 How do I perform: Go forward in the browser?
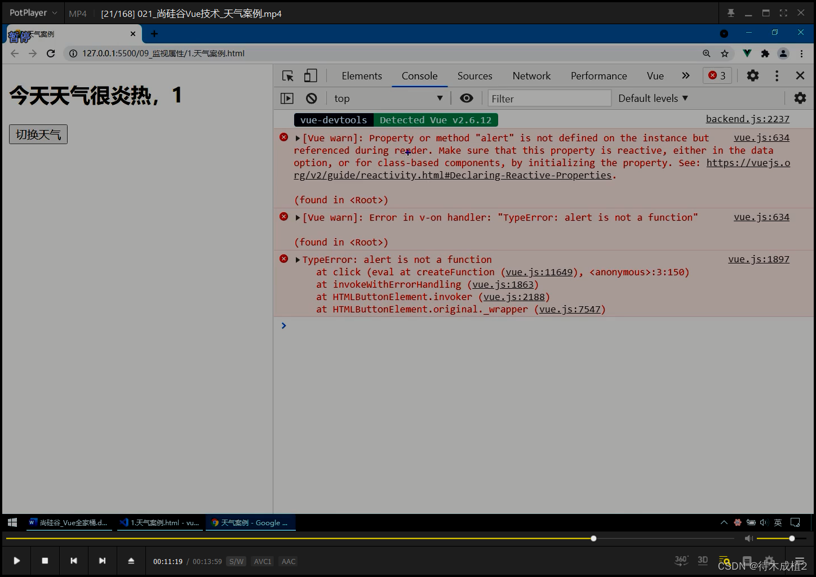pos(33,53)
